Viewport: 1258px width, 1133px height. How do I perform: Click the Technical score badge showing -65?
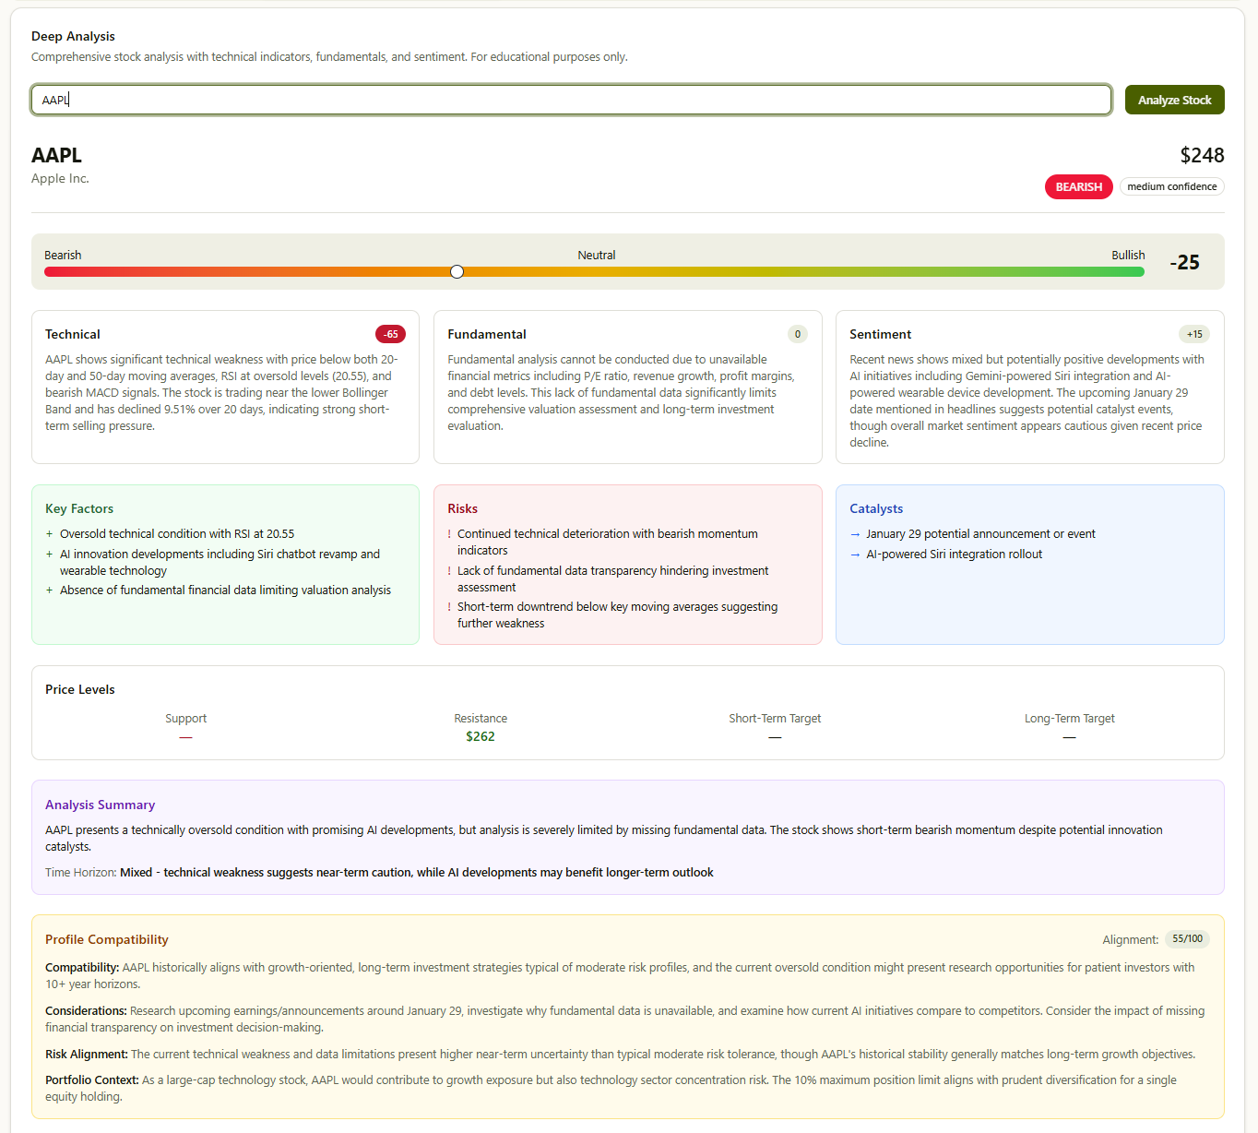[390, 334]
